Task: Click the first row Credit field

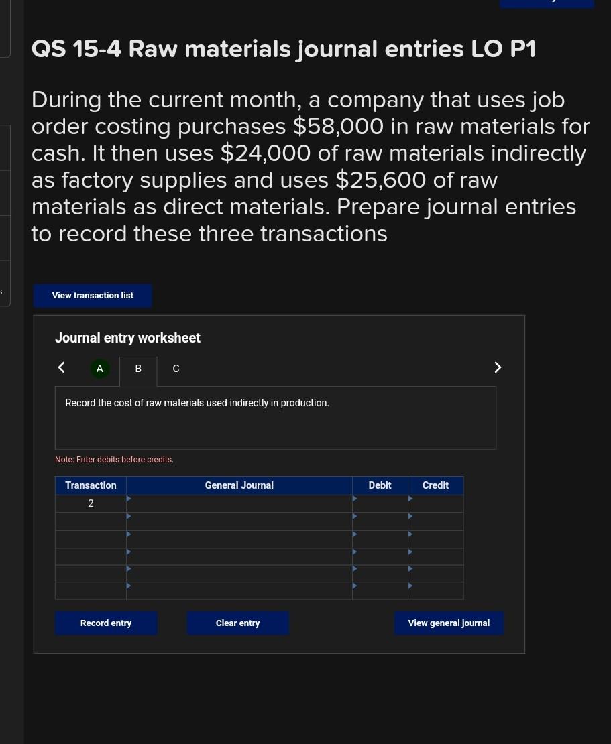Action: [x=436, y=503]
